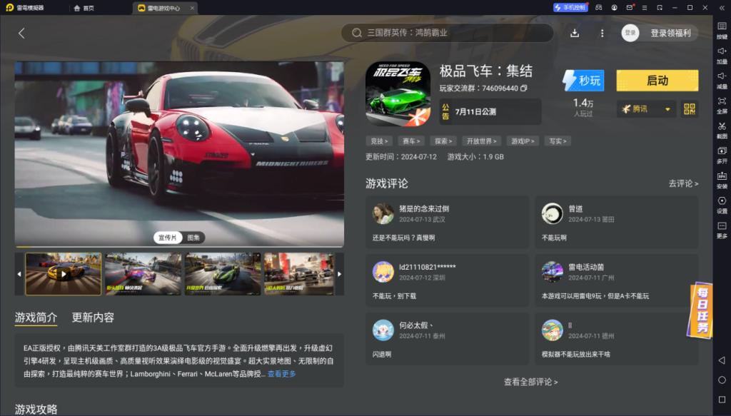Screen dimensions: 731x416
Task: Switch to the 首页 tab
Action: [84, 8]
